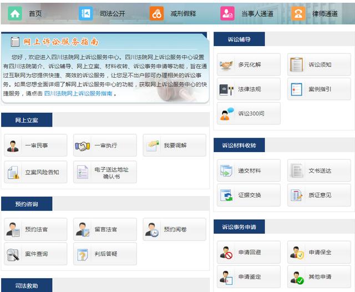Click the pink 当事人通道 person icon
The width and height of the screenshot is (355, 292).
click(x=227, y=13)
